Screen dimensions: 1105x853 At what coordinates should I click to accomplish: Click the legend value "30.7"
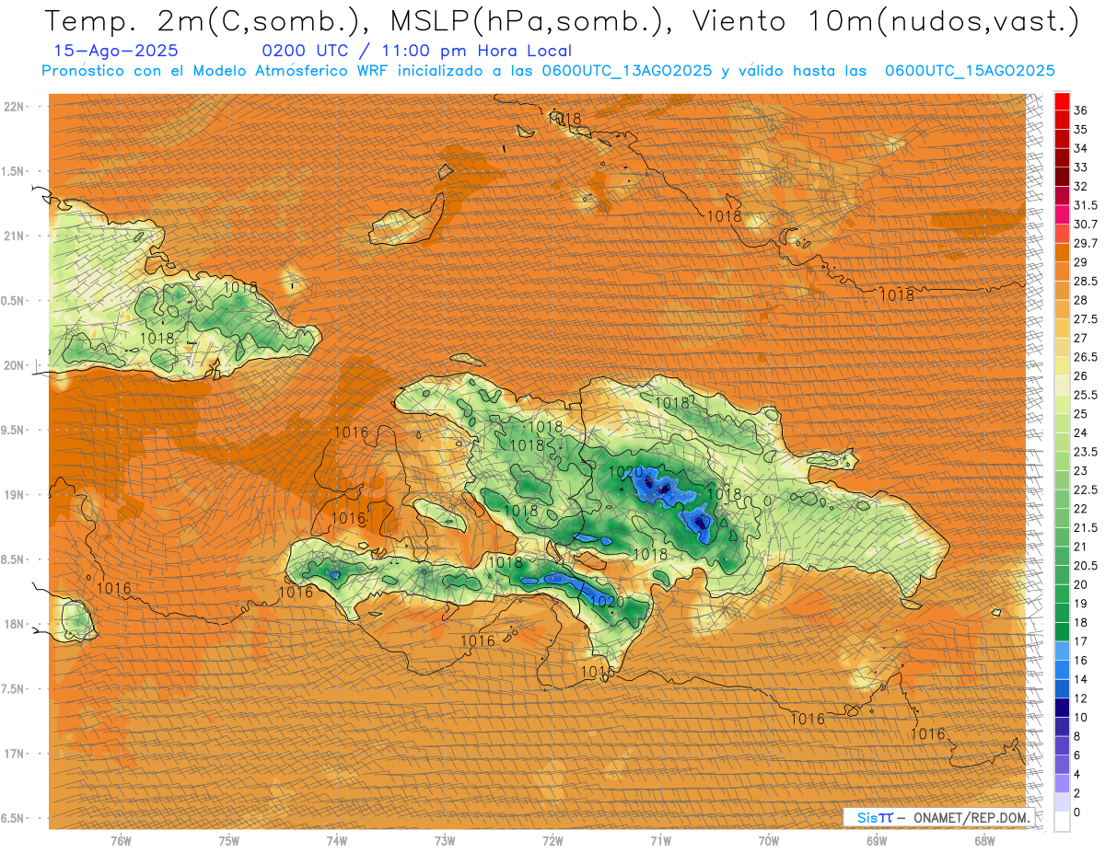pos(1085,225)
